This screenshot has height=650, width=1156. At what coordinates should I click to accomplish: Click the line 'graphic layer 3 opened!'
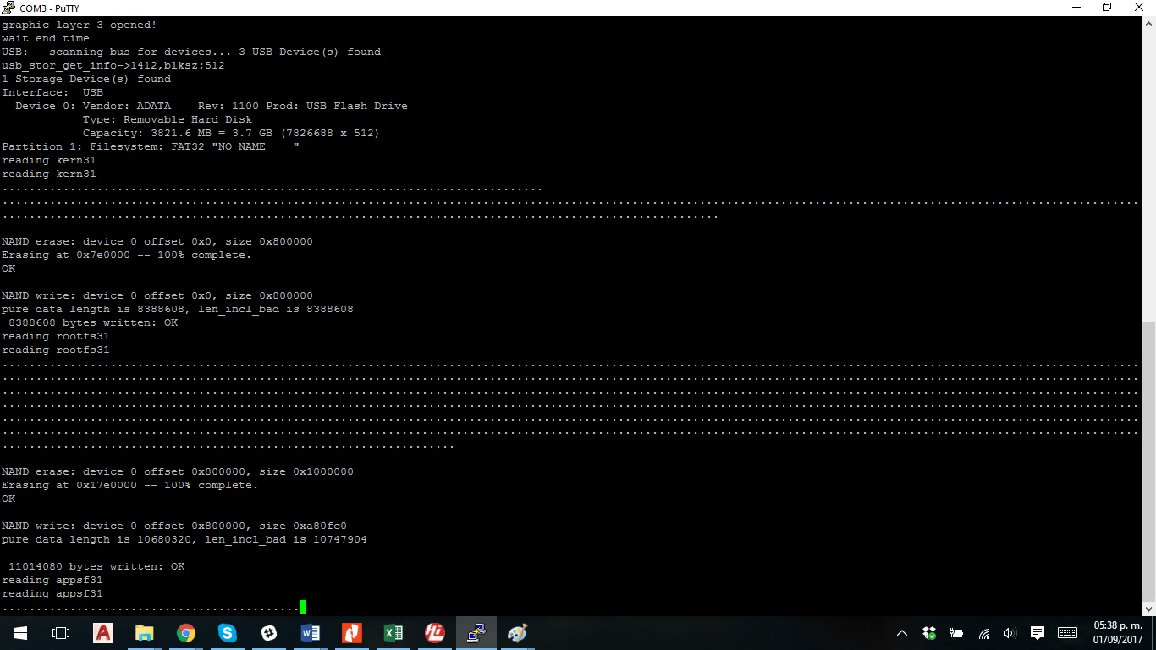(80, 25)
